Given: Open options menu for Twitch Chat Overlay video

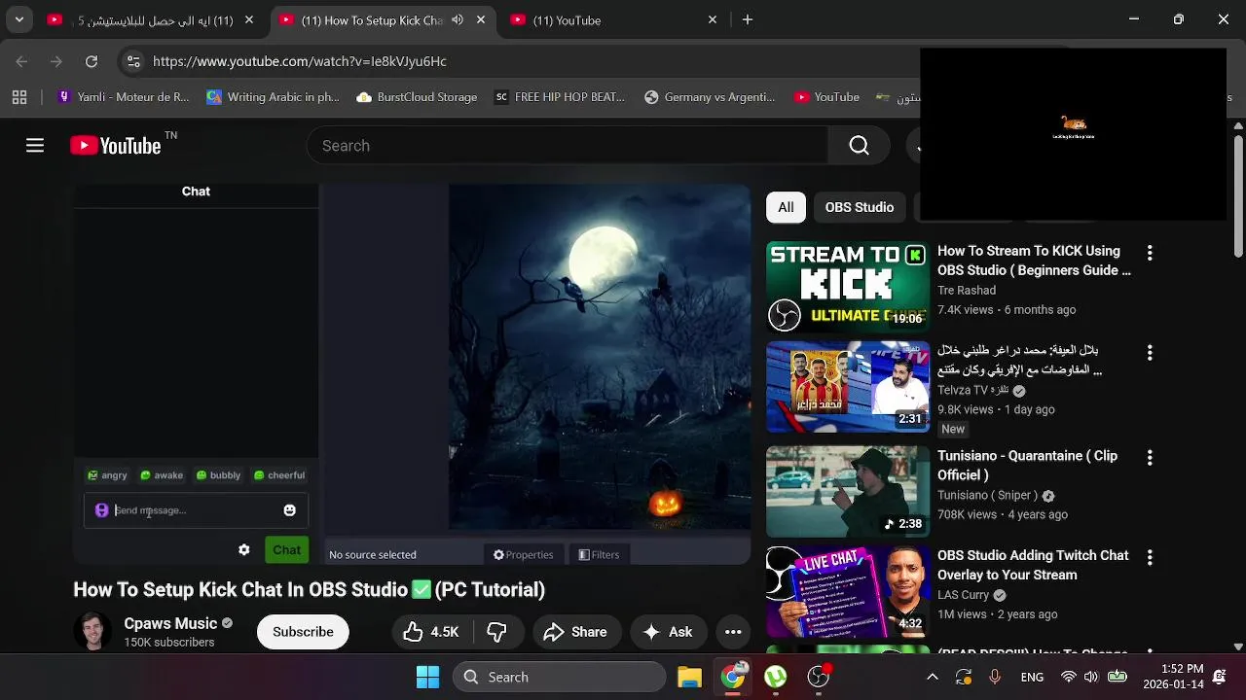Looking at the screenshot, I should point(1150,557).
